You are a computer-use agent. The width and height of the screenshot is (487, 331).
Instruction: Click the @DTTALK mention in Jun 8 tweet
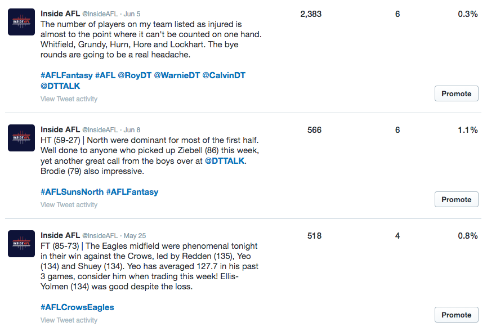click(x=225, y=160)
